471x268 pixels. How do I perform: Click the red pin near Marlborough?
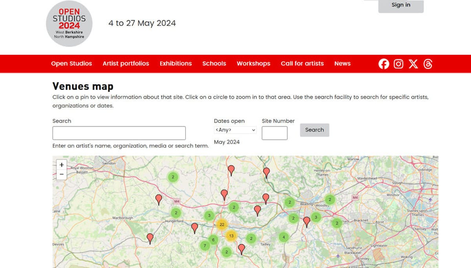click(x=159, y=199)
